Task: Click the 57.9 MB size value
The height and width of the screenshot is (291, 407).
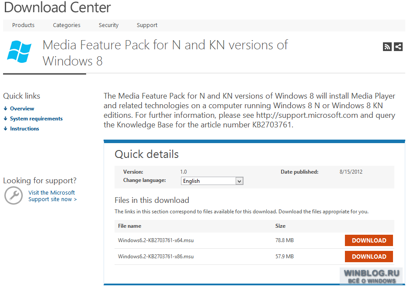Action: (285, 256)
